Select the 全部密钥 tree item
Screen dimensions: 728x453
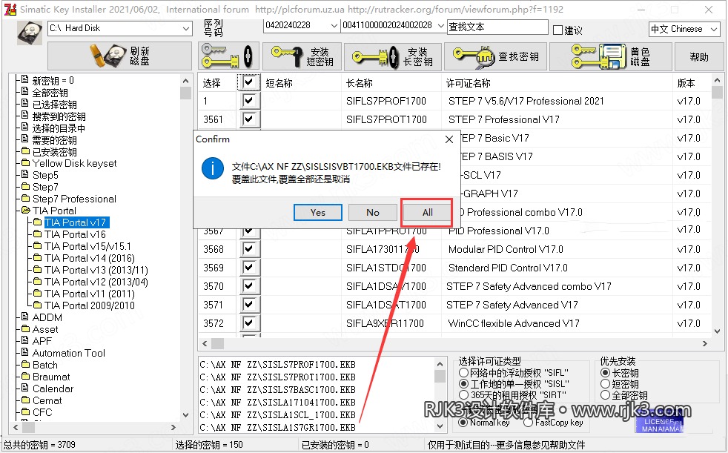[50, 93]
